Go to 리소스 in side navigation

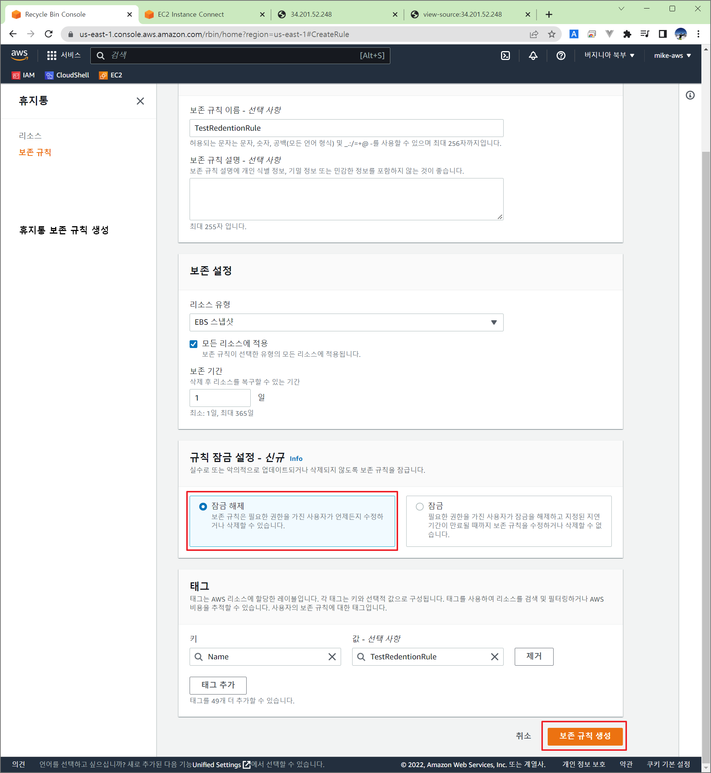click(30, 135)
